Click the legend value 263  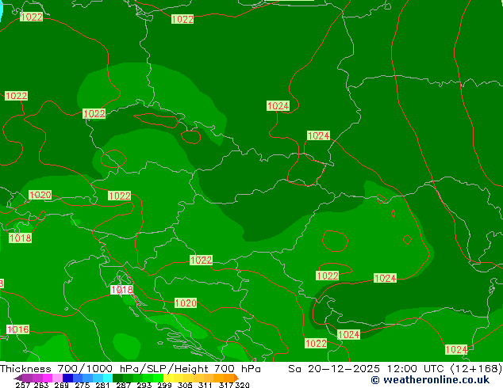[x=41, y=385]
